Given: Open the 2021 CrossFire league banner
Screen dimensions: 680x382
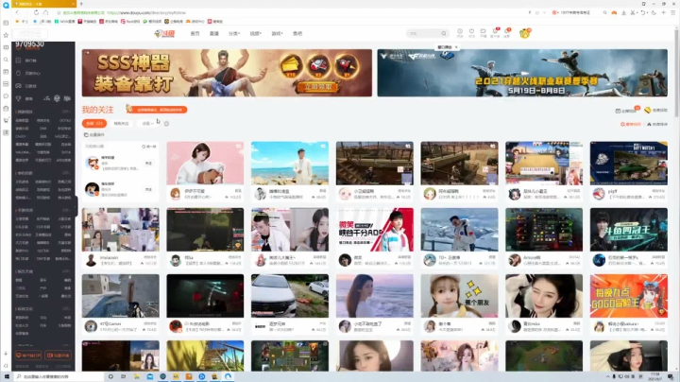Looking at the screenshot, I should point(522,73).
